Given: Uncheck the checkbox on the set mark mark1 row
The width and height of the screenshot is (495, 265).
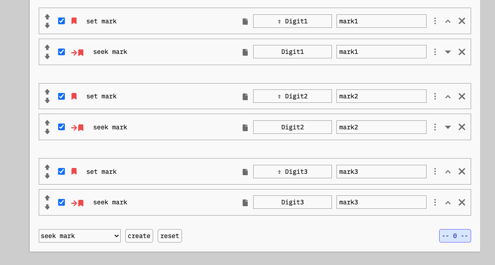Looking at the screenshot, I should tap(61, 21).
